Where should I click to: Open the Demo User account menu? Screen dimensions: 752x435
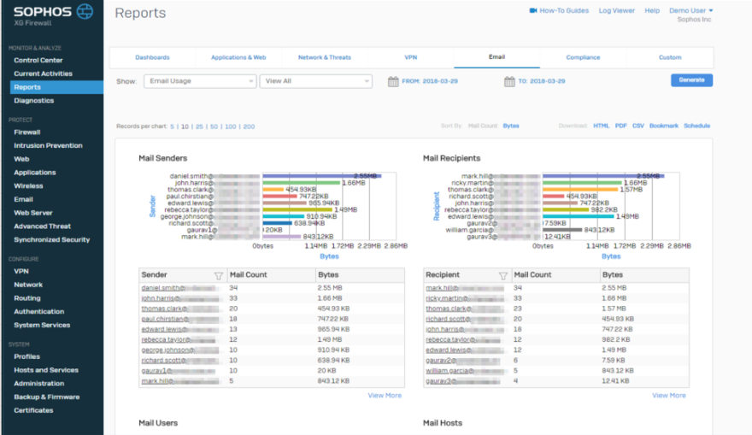pos(690,11)
